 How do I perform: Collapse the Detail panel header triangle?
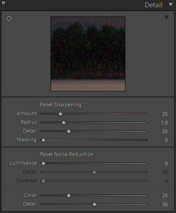[x=170, y=5]
